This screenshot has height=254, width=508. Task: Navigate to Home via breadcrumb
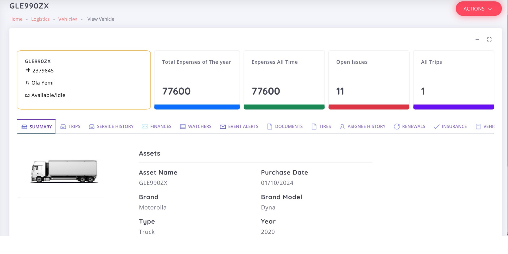[x=16, y=19]
